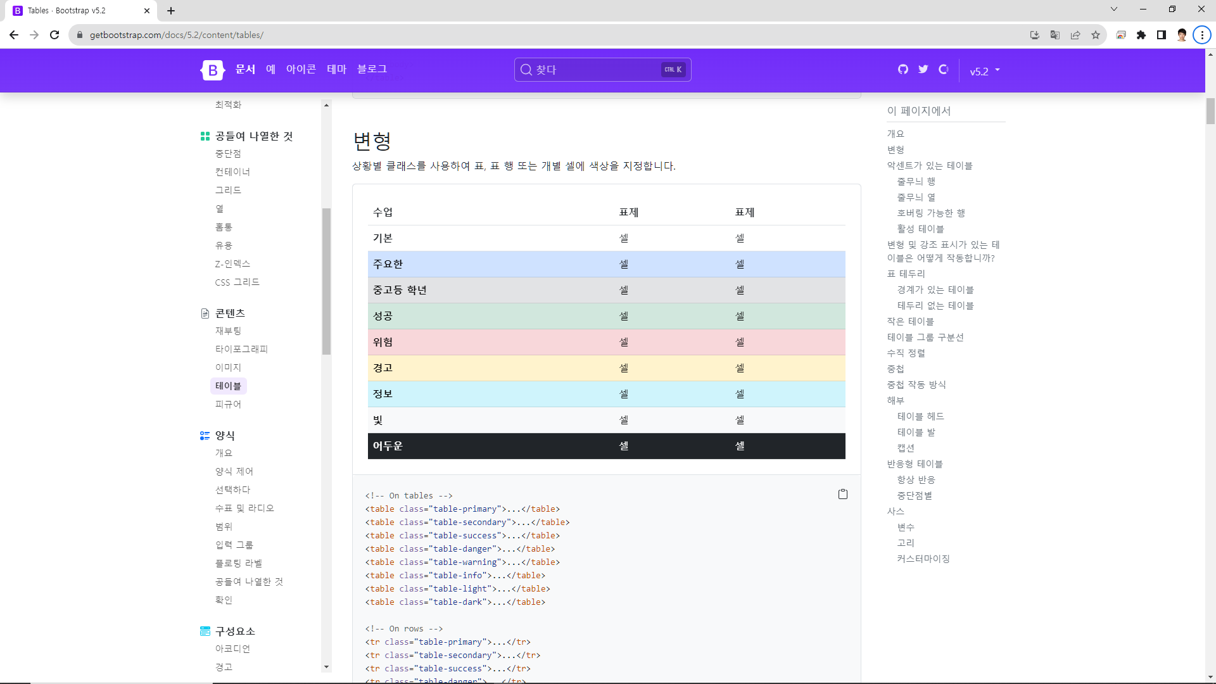The width and height of the screenshot is (1216, 684).
Task: Go to the 타이포그래피 sidebar link
Action: tap(241, 349)
